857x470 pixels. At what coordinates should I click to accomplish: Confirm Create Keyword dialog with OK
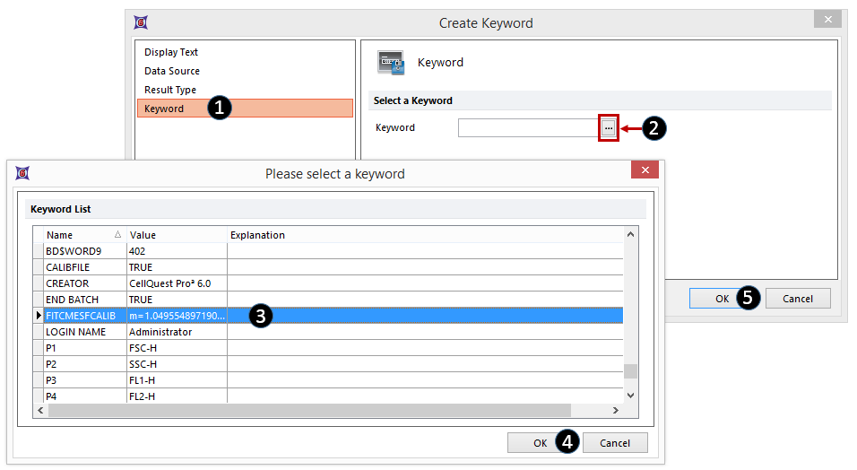click(722, 299)
